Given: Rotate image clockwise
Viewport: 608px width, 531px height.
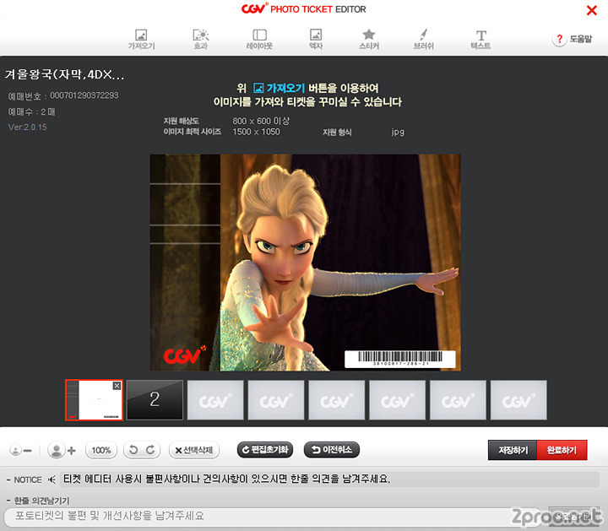Looking at the screenshot, I should [x=150, y=450].
